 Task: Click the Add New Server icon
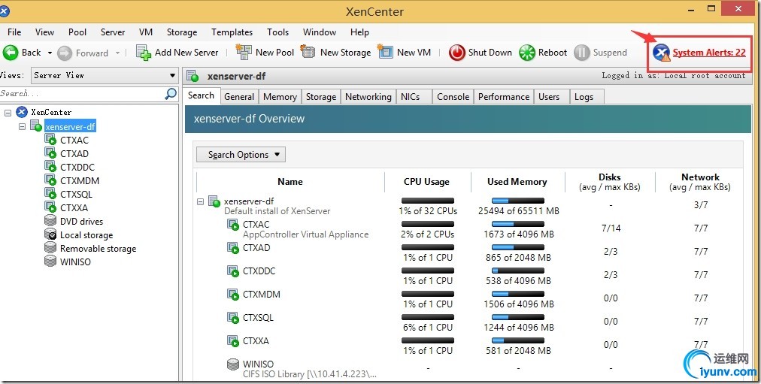point(144,53)
